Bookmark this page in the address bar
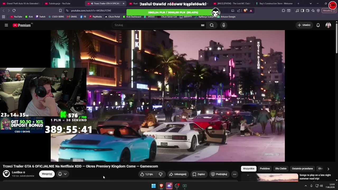 pyautogui.click(x=60, y=11)
